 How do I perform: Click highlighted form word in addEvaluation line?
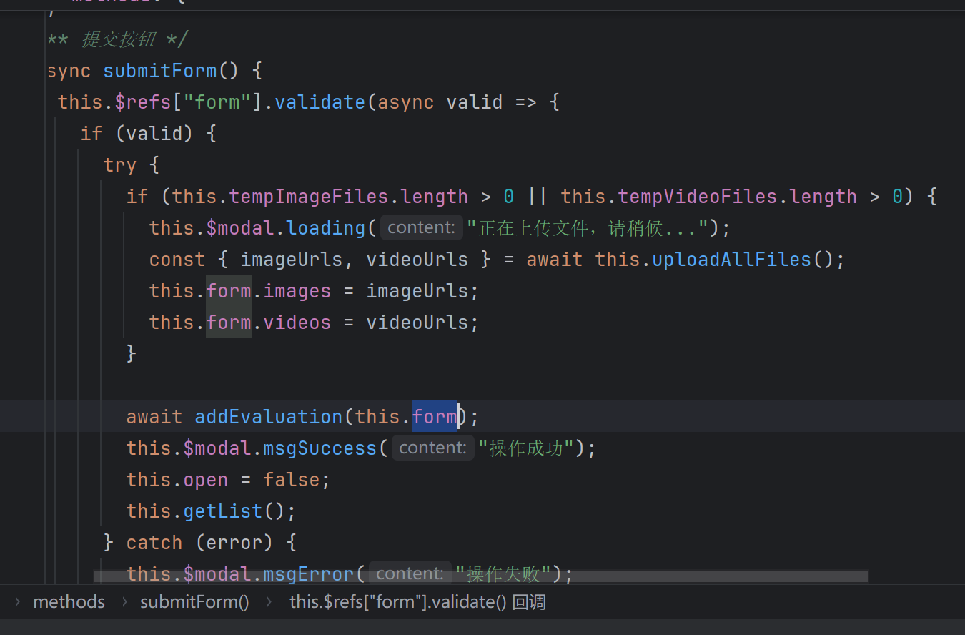click(434, 416)
